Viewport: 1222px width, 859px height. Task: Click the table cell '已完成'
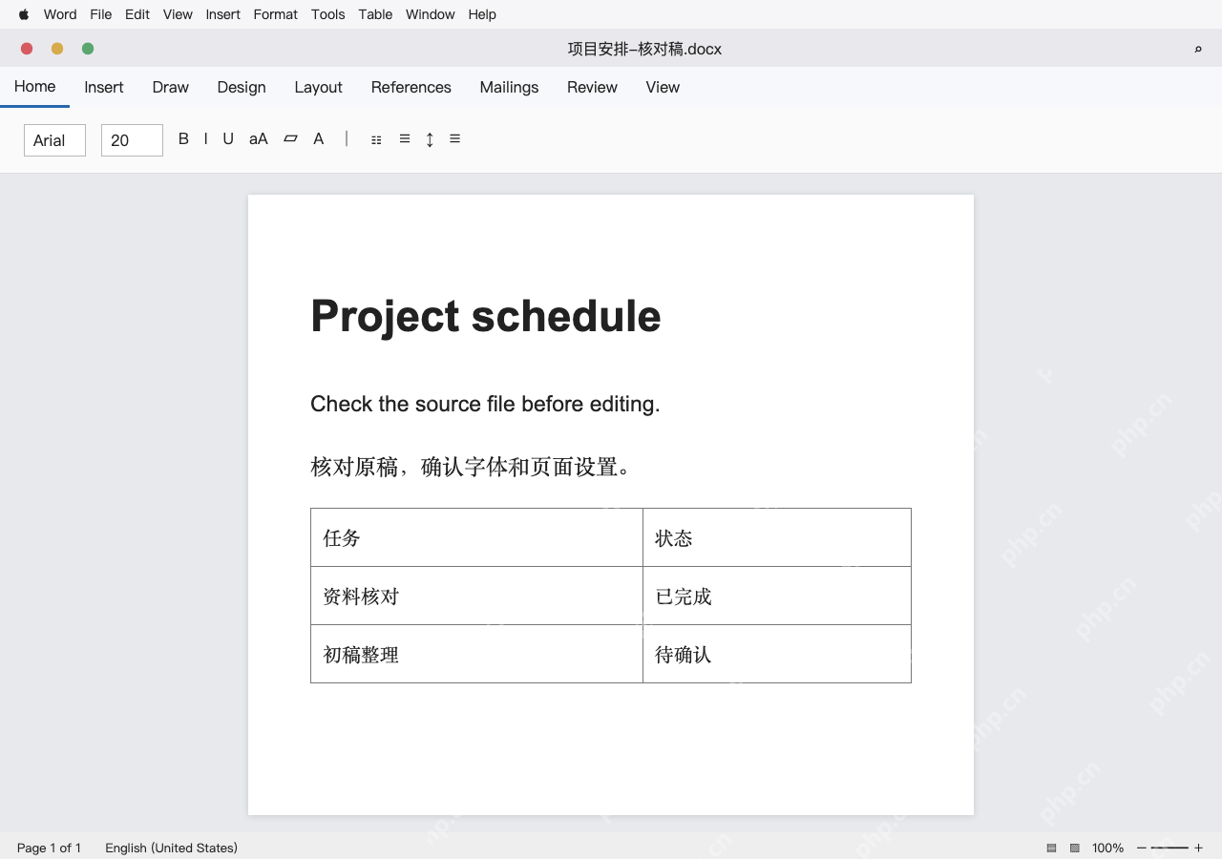(x=777, y=596)
